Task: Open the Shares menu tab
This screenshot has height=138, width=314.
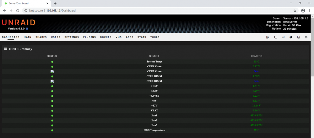Action: (41, 37)
